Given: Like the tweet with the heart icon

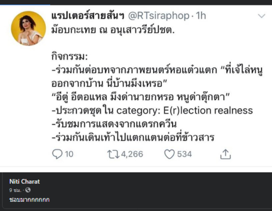Looking at the screenshot, I should click(x=169, y=154).
